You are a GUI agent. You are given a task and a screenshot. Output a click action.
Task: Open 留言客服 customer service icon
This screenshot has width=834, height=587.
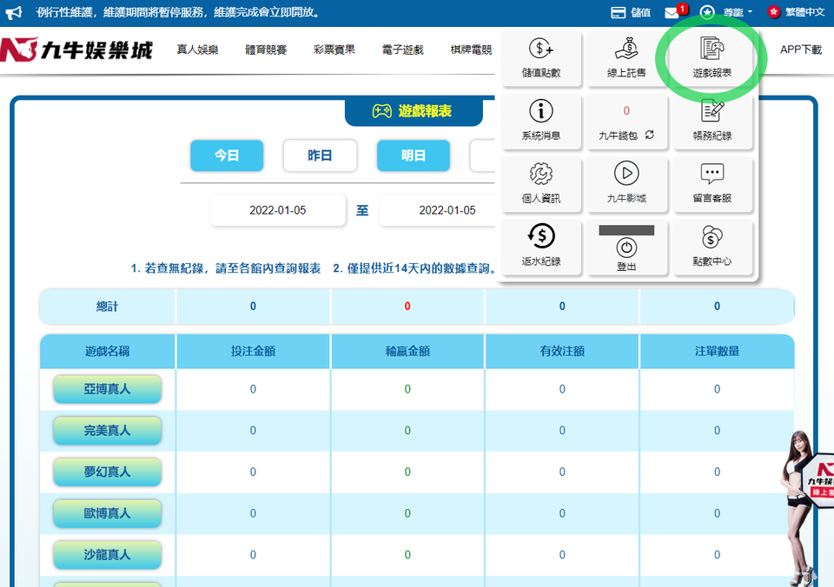coord(712,184)
